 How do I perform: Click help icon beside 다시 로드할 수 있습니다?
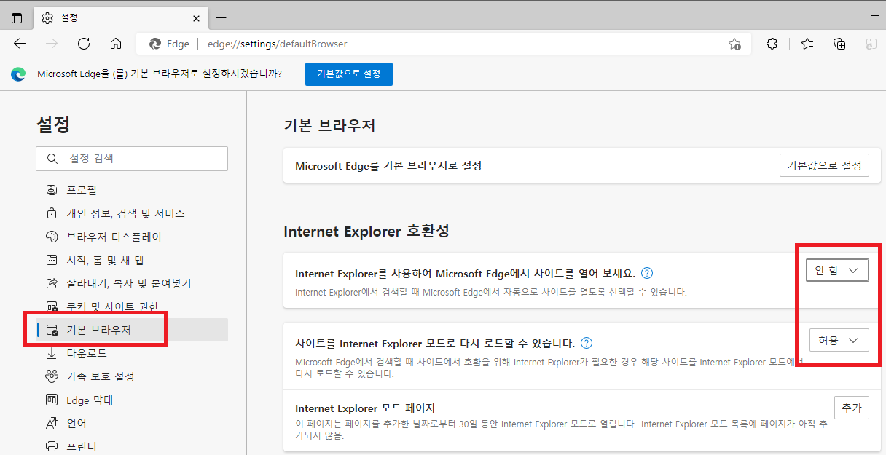click(x=587, y=343)
